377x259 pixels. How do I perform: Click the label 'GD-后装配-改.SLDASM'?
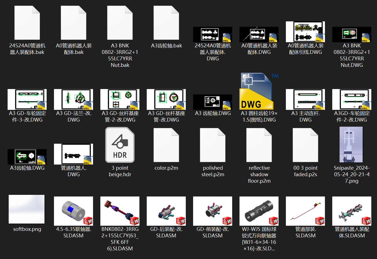coord(166,232)
